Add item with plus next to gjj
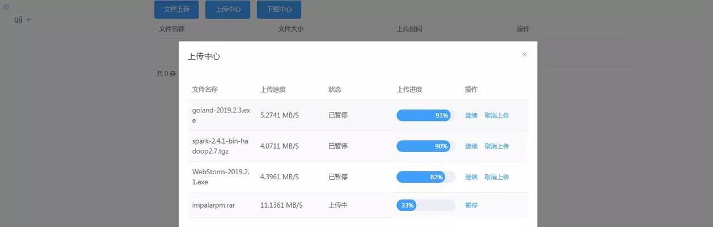The height and width of the screenshot is (227, 713). pos(29,19)
